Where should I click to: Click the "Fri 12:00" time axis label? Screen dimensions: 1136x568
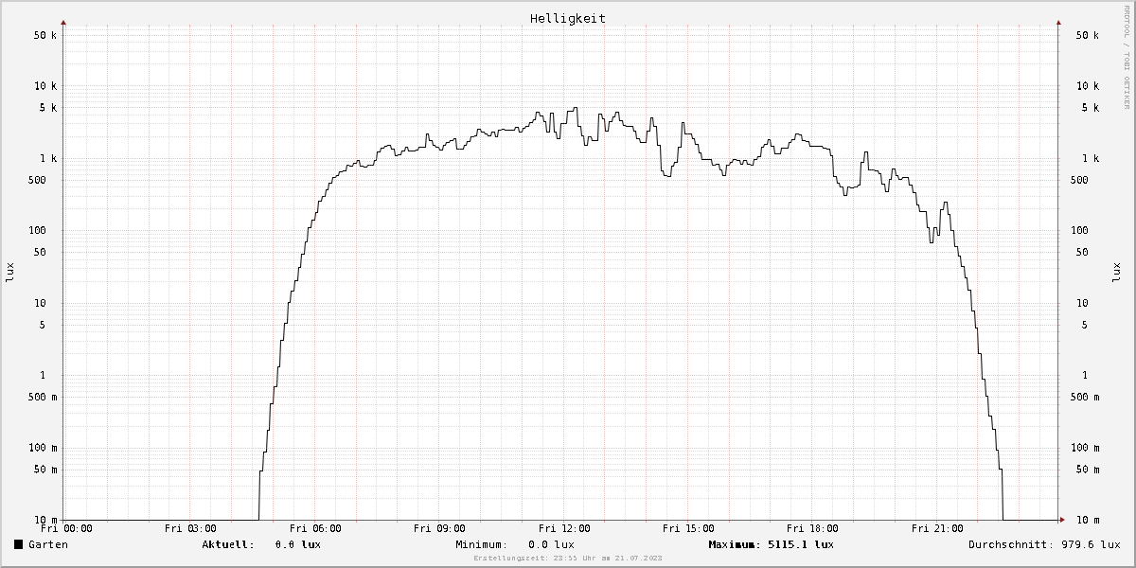[564, 528]
